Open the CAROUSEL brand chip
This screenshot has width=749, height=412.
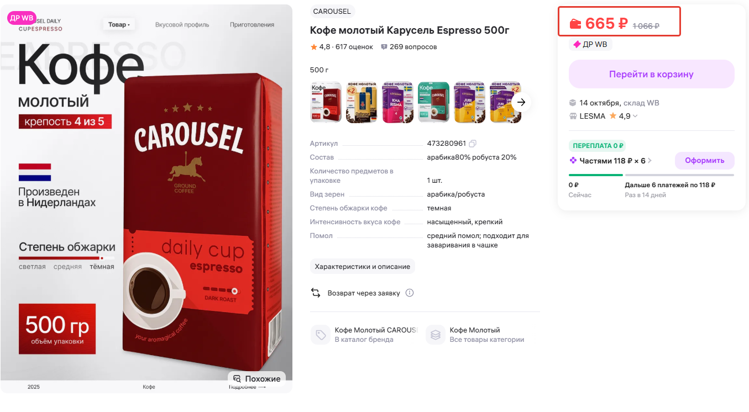[332, 11]
